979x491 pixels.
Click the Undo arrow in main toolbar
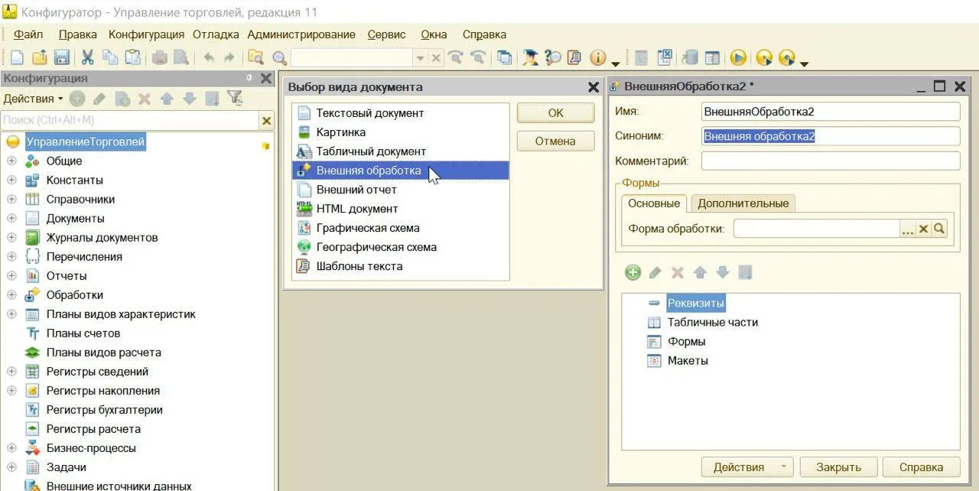(208, 57)
